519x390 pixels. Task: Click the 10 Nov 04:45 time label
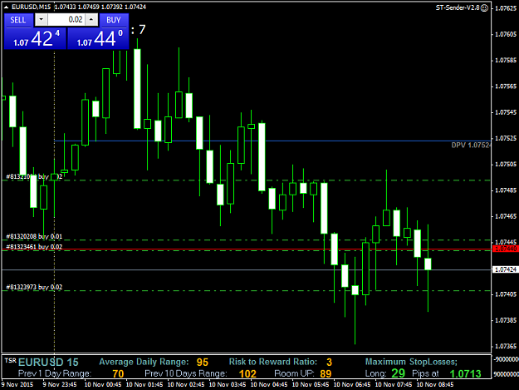[x=269, y=385]
